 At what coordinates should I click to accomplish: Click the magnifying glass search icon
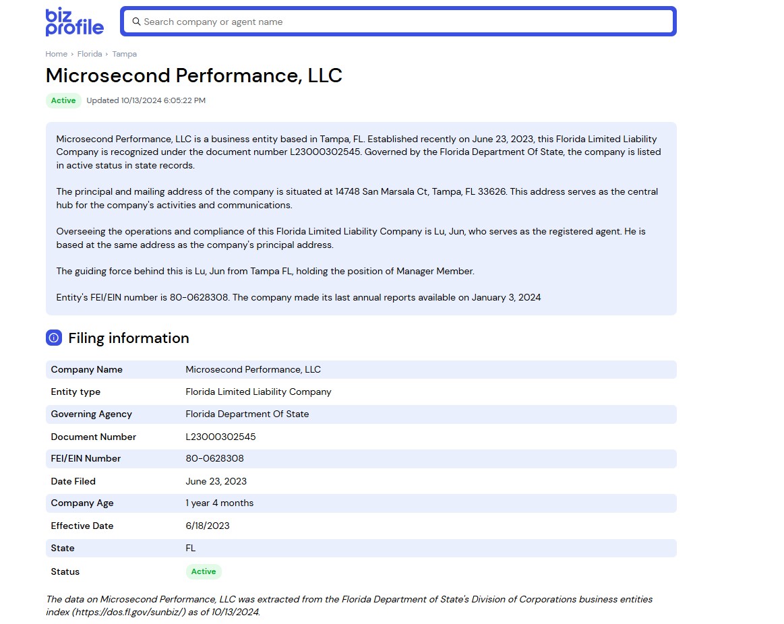[136, 22]
